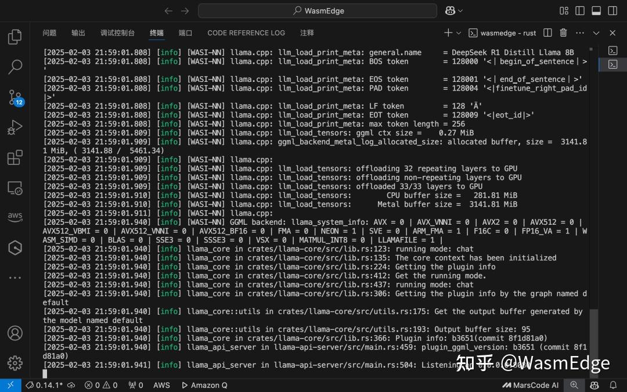Expand the panel with the chevron near close
Viewport: 627px width, 392px height.
596,33
